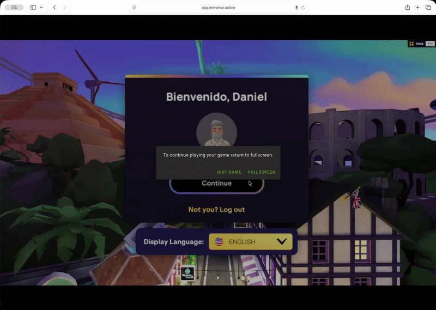
Task: Click the Safari share icon
Action: pos(407,8)
